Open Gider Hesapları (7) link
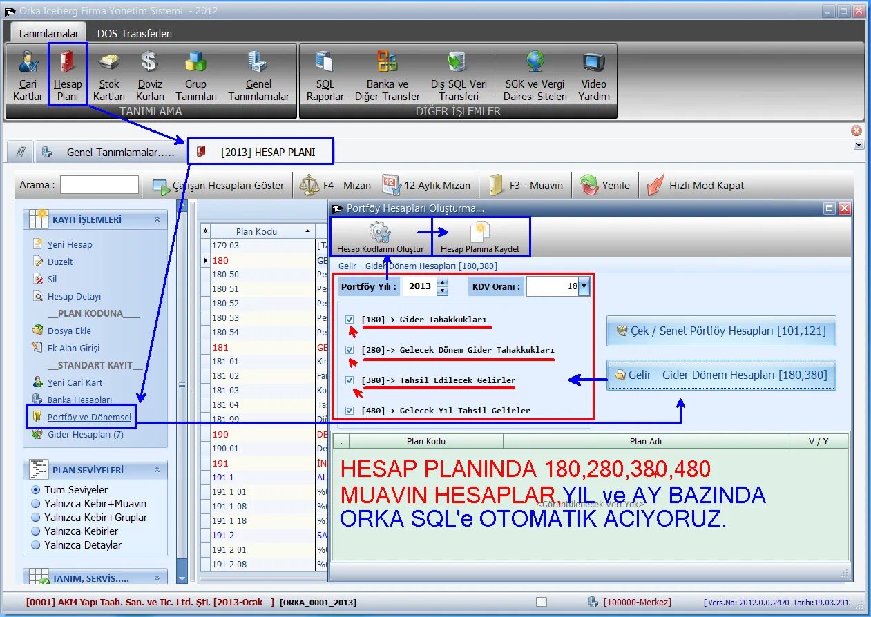 point(86,434)
